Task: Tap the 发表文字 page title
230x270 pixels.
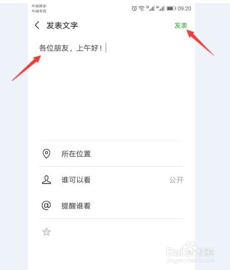Action: click(x=62, y=26)
